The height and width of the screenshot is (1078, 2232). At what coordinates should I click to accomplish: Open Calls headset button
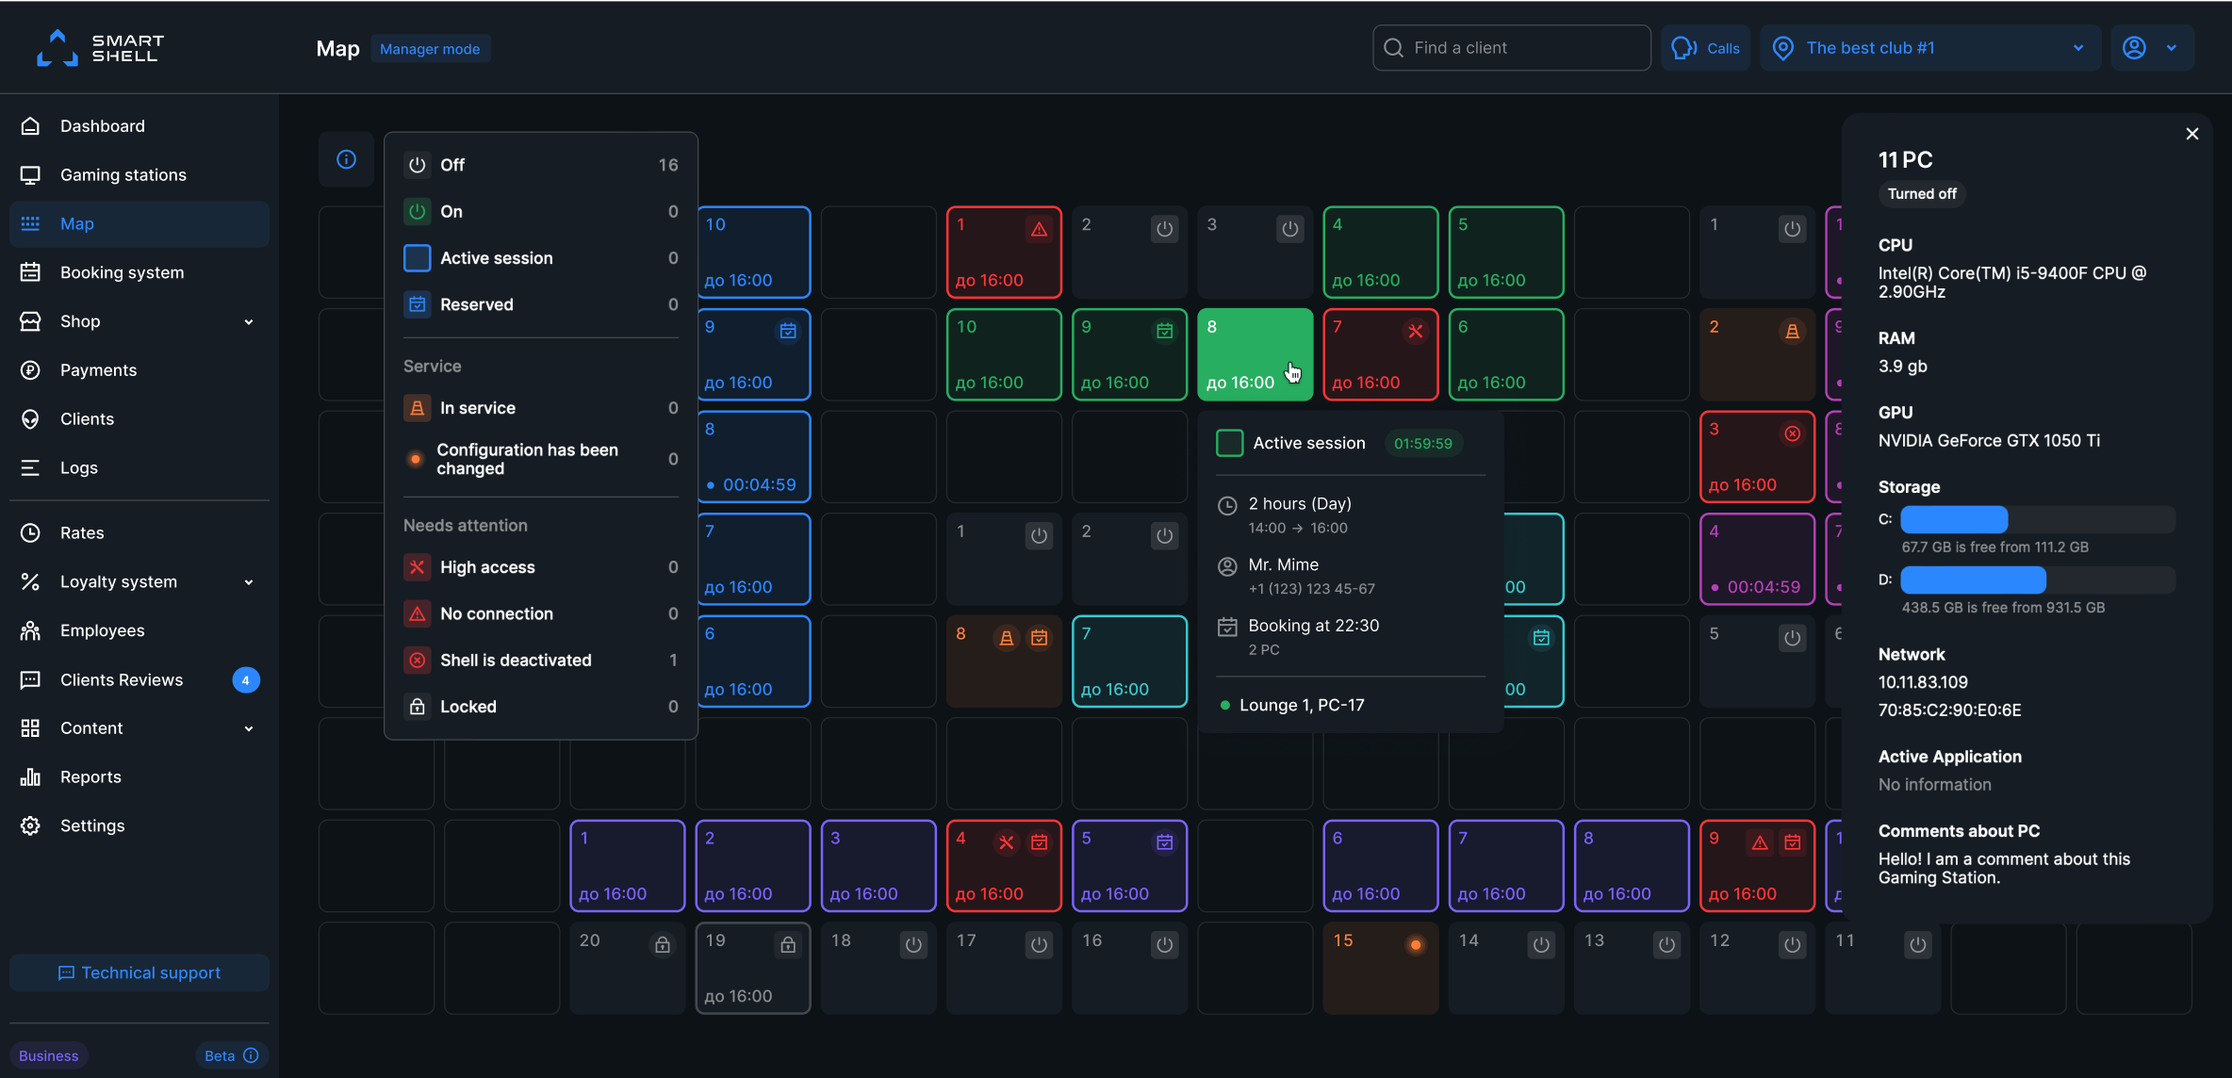coord(1705,48)
